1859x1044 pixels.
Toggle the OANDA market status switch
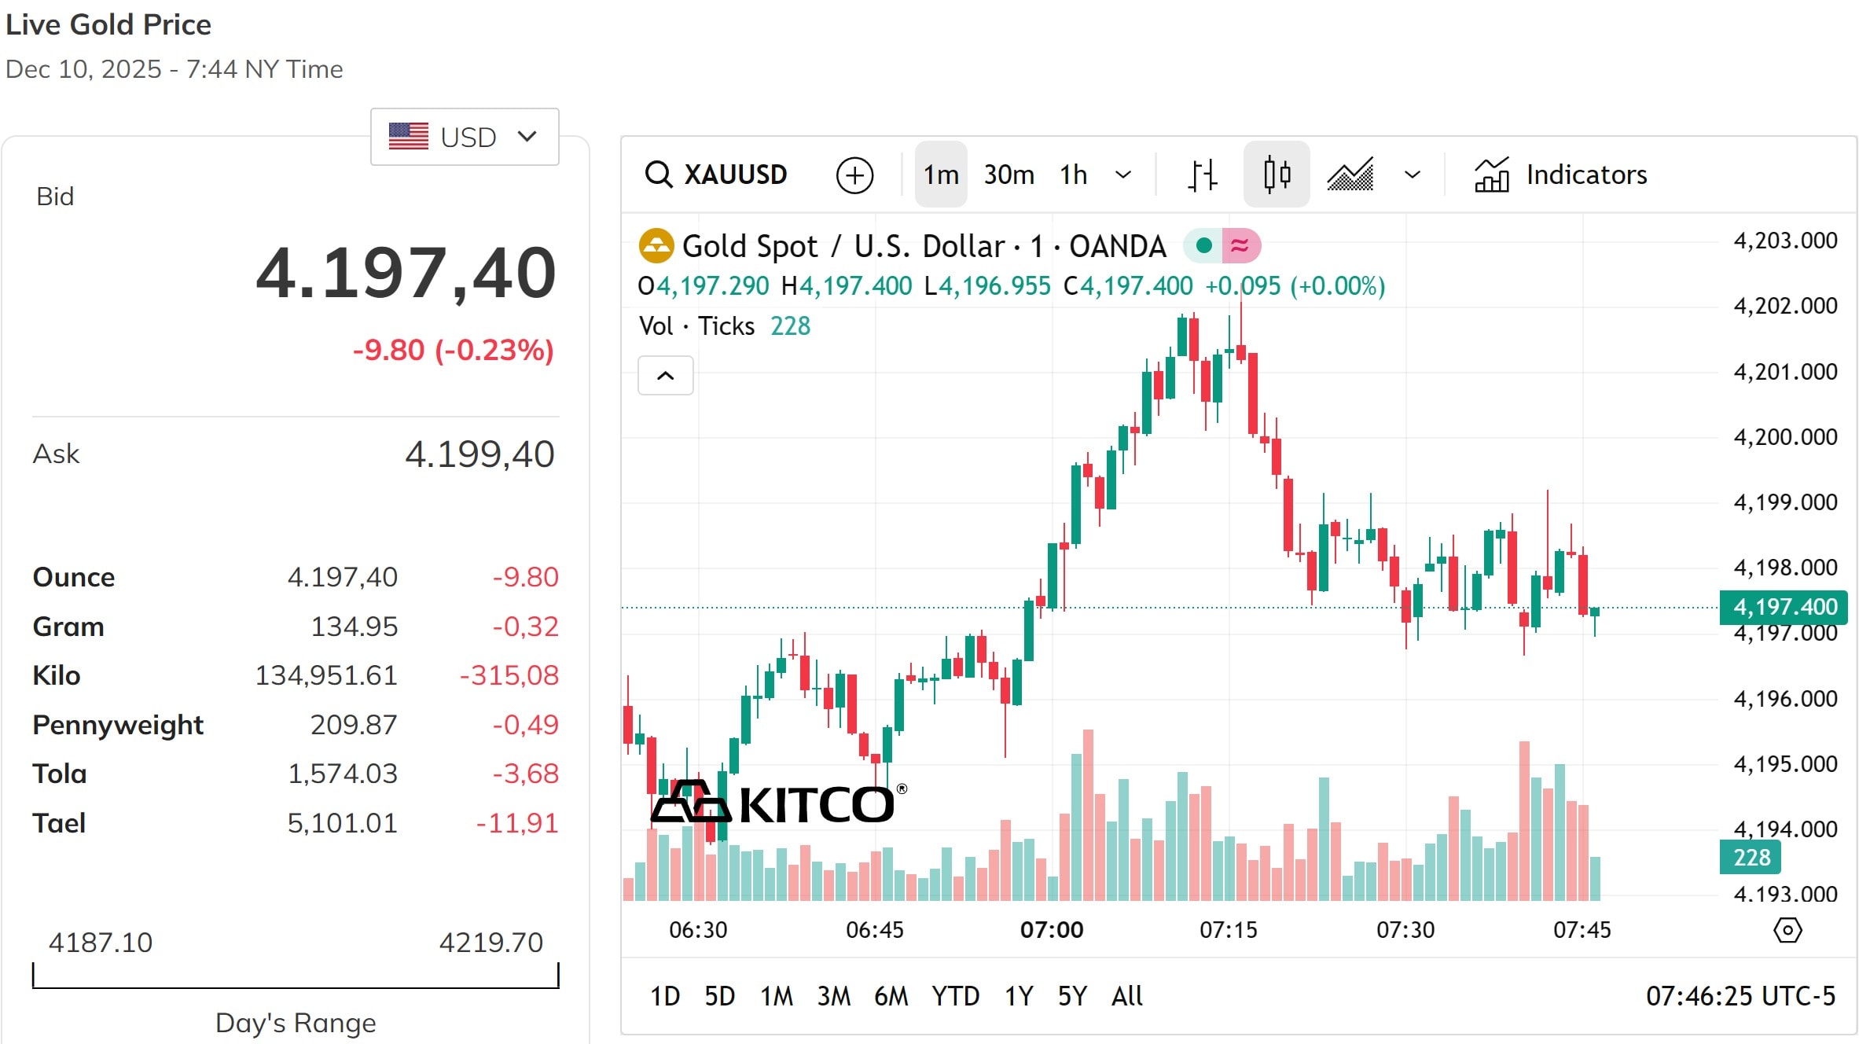[x=1223, y=245]
